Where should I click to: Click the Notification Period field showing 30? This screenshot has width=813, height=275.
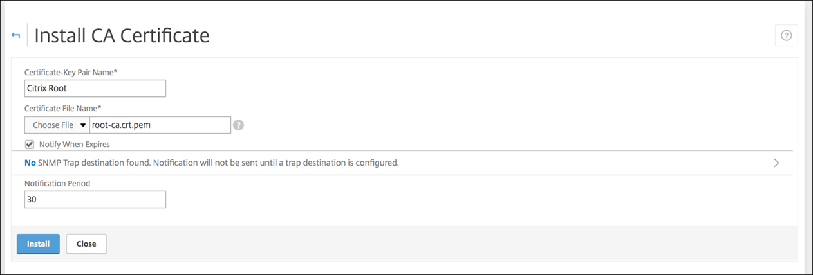coord(95,200)
